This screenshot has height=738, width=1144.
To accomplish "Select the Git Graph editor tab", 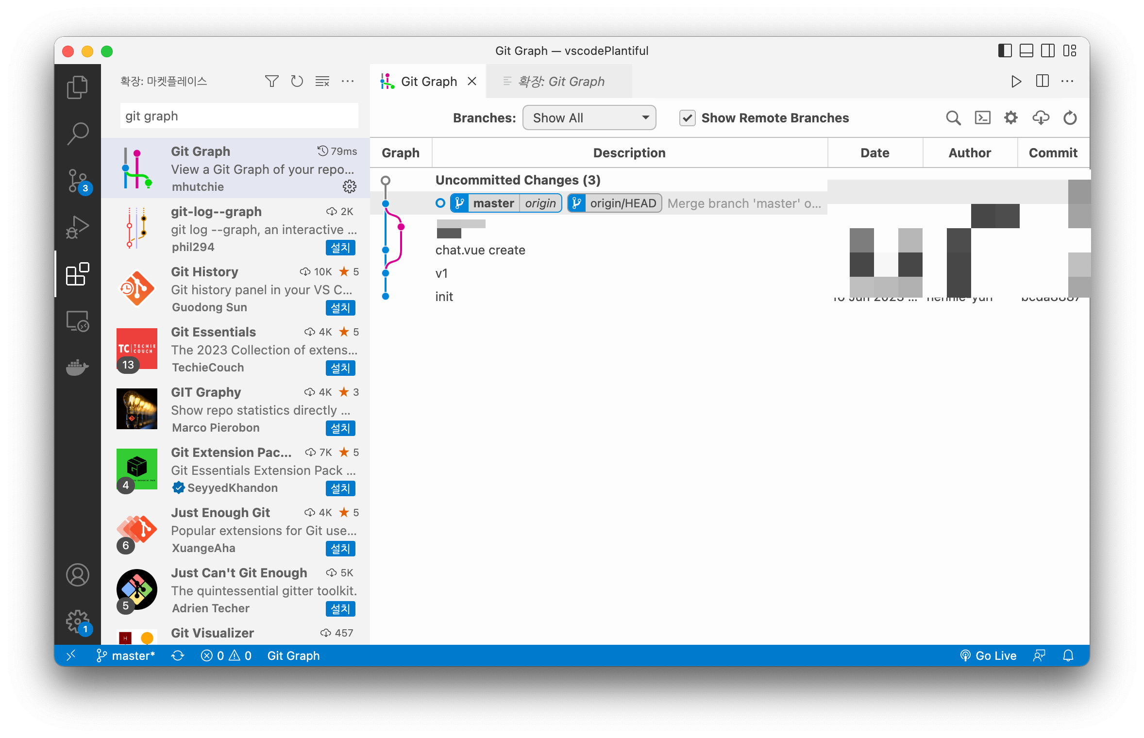I will 428,82.
